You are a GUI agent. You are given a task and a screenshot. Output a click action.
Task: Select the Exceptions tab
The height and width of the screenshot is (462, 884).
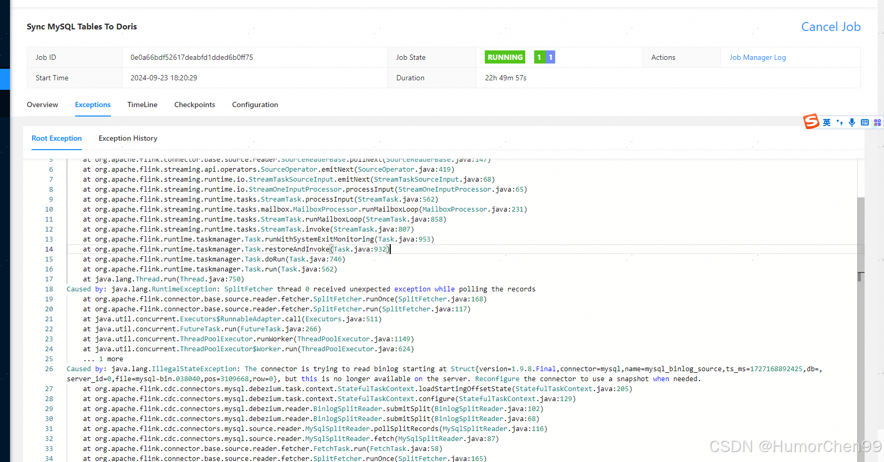[x=92, y=104]
